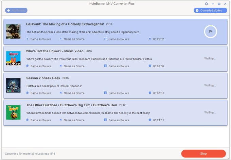231x160 pixels.
Task: Select the Galavant movie thumbnail
Action: pyautogui.click(x=13, y=31)
